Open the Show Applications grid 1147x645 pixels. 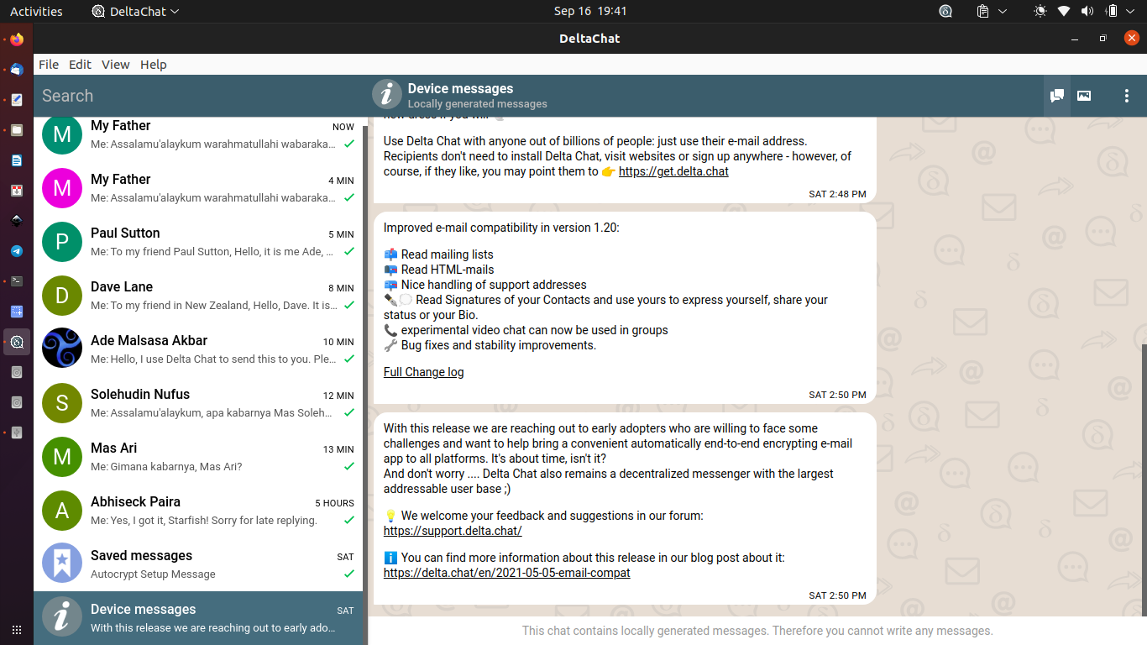[x=17, y=629]
